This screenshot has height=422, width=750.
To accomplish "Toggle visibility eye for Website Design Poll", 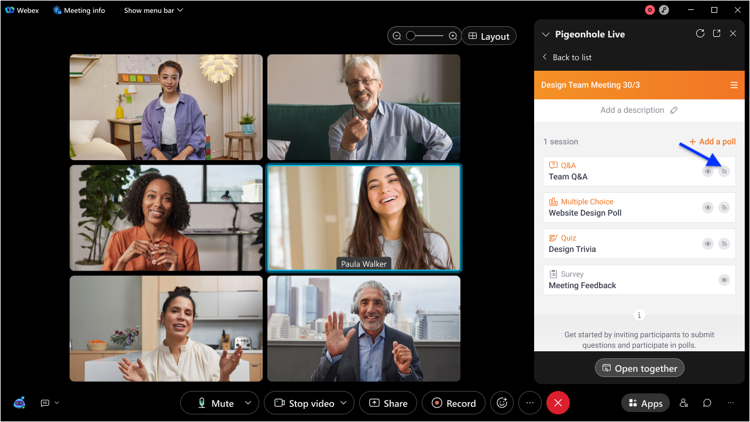I will point(708,207).
